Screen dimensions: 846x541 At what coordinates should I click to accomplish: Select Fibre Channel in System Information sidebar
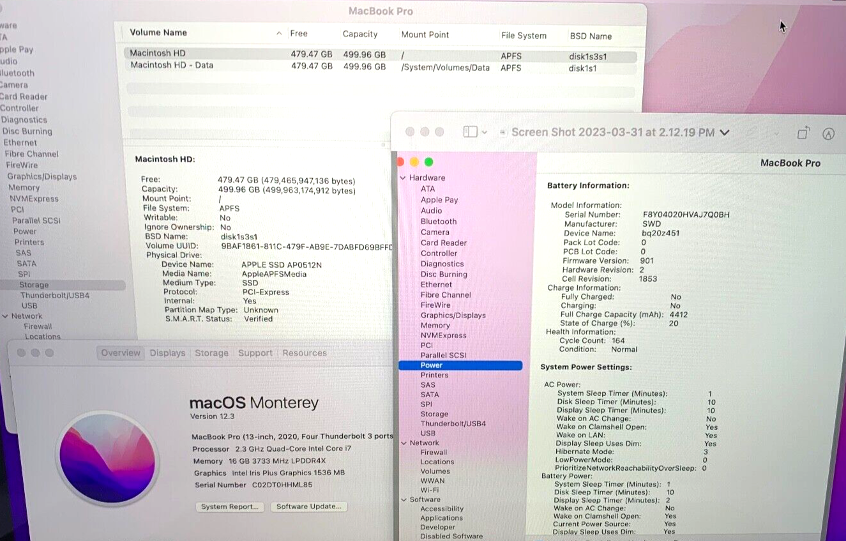point(31,154)
